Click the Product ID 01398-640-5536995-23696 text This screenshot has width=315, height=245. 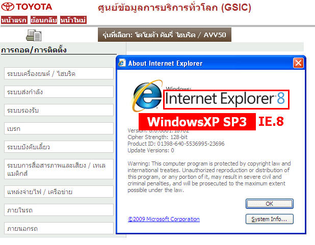click(x=176, y=144)
